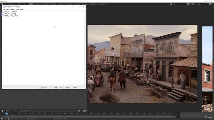Open Blender's Window menu

[x=19, y=4]
